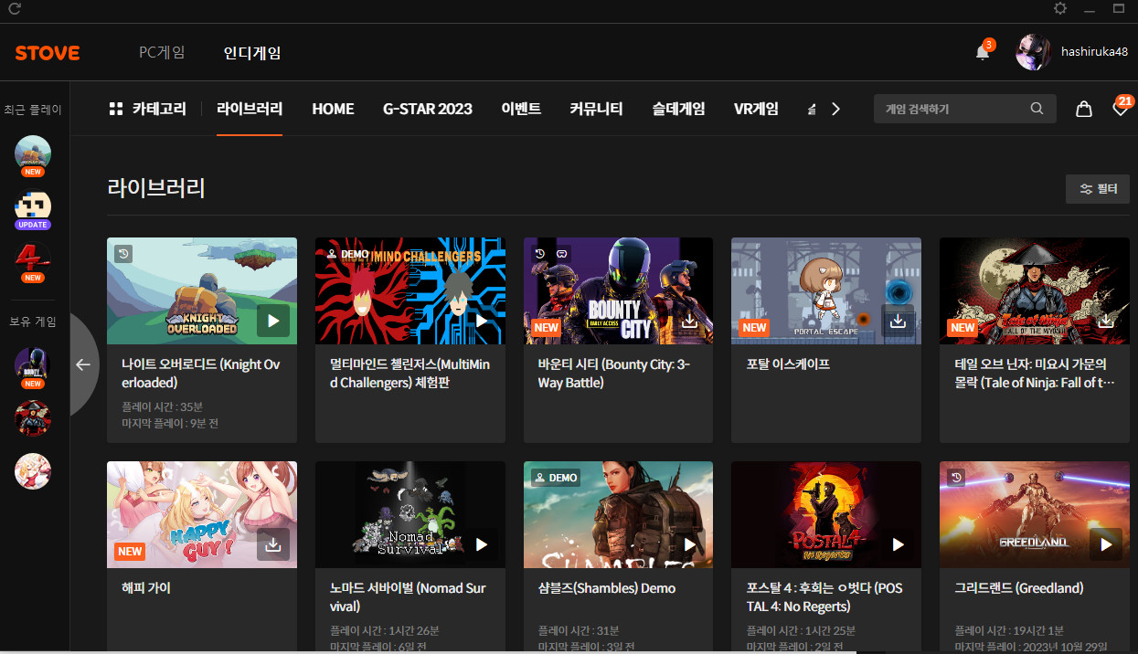Open Greedland game thumbnail
Screen dimensions: 1138x654
pyautogui.click(x=1035, y=514)
